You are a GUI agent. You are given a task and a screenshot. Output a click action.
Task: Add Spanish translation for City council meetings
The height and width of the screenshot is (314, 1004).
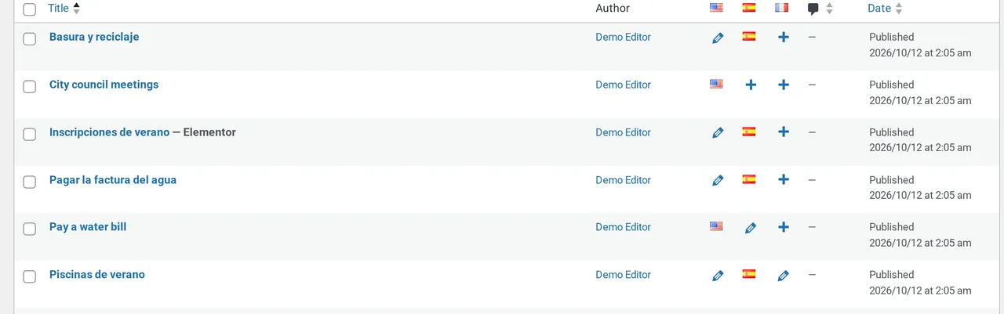point(751,85)
